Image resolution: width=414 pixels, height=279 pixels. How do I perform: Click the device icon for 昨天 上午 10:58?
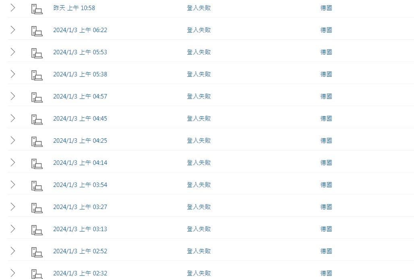click(x=37, y=9)
